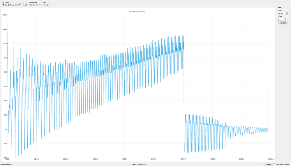Viewport: 291px width, 166px height.
Task: Click the Scale value field showing 172.90
Action: [282, 13]
